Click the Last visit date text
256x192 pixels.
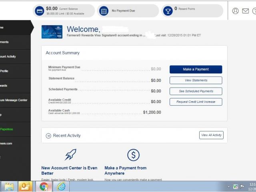click(x=178, y=35)
